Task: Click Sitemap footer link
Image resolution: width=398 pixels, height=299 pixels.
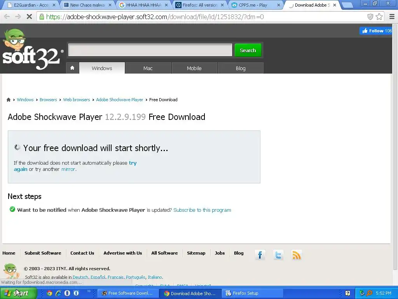Action: pos(196,253)
